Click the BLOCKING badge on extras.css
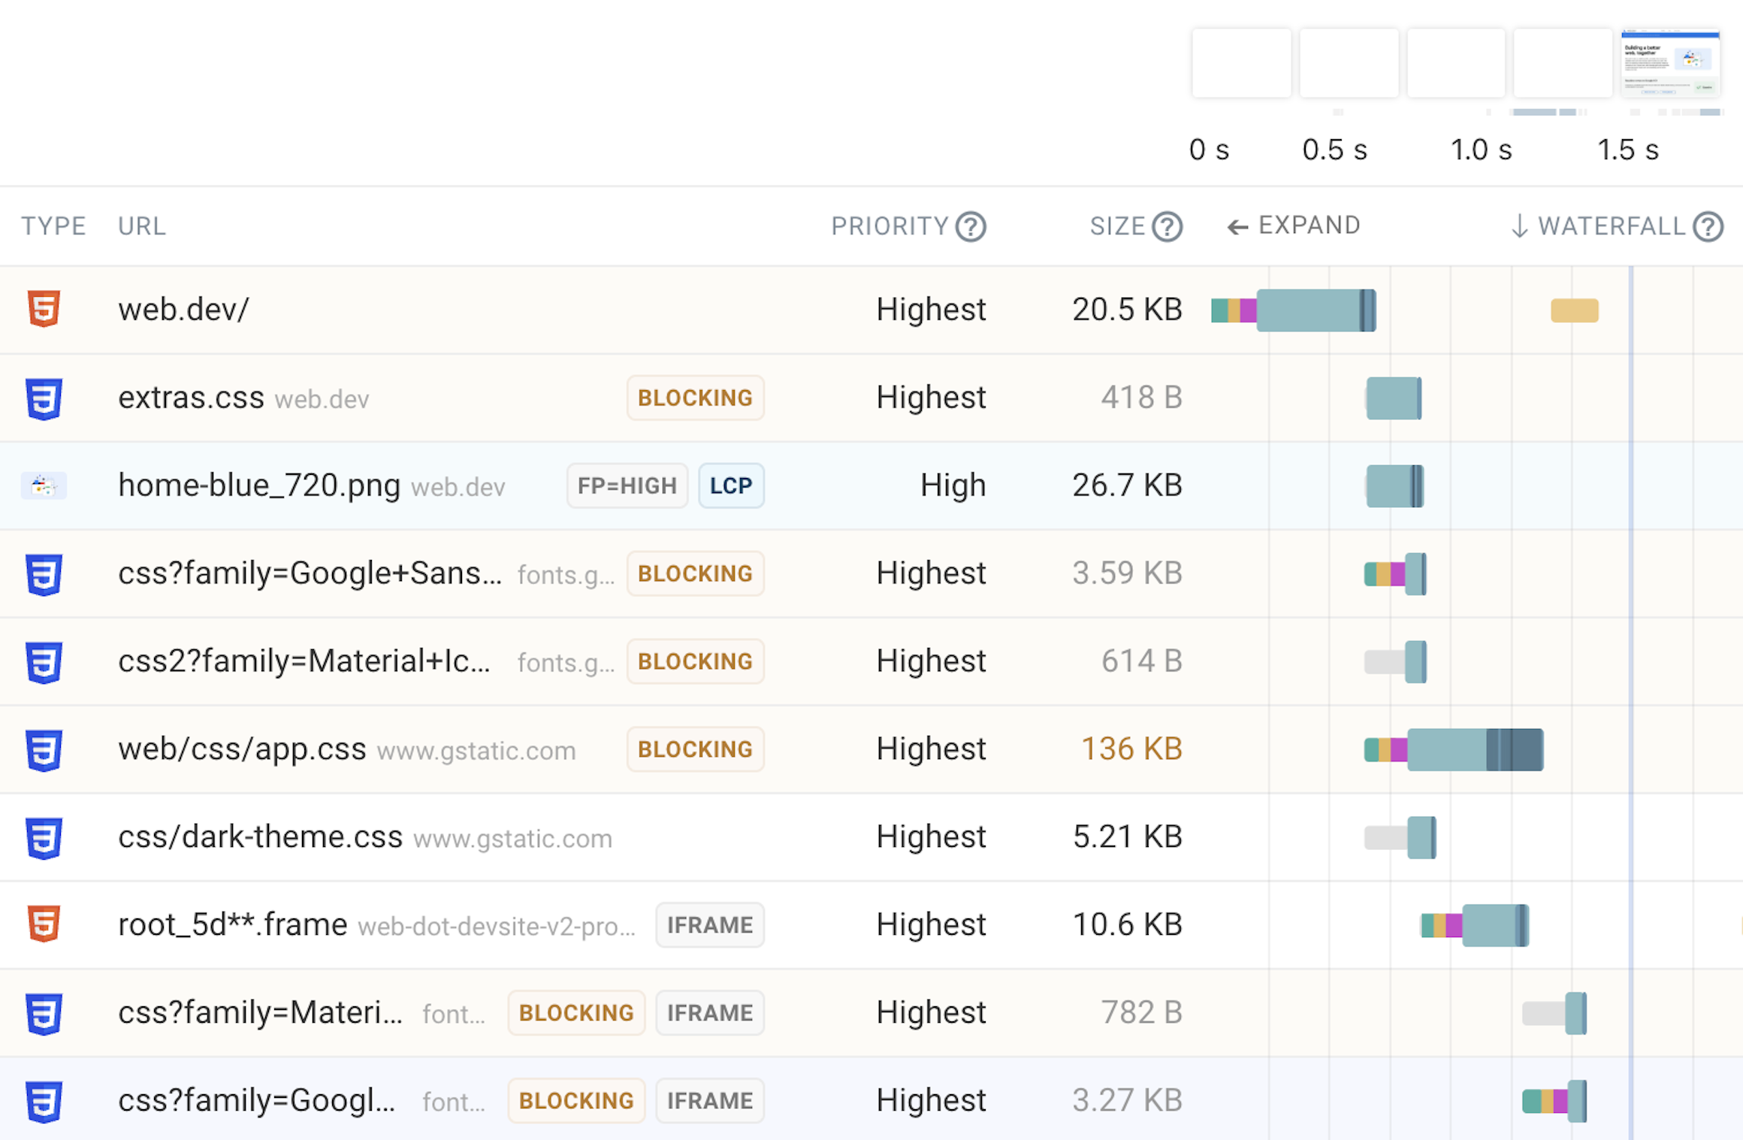The height and width of the screenshot is (1140, 1743). point(695,398)
